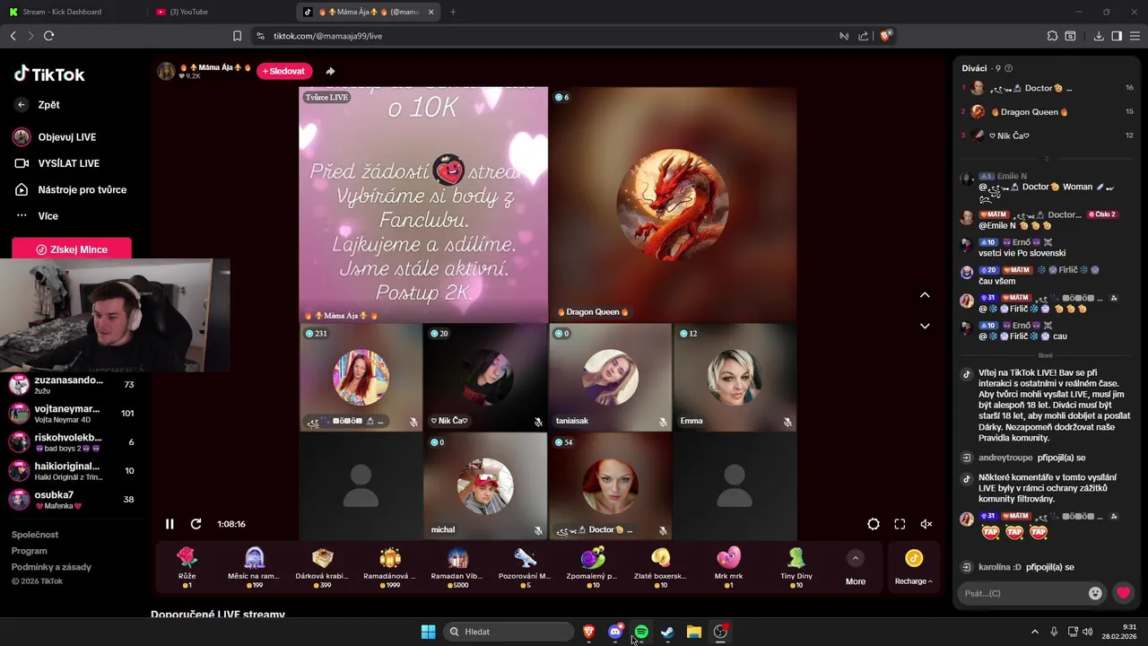Send the Pozorování M... telescope gift
This screenshot has width=1148, height=646.
pyautogui.click(x=525, y=567)
